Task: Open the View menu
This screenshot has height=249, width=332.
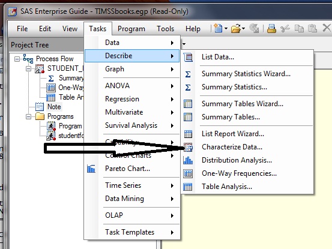Action: [70, 29]
